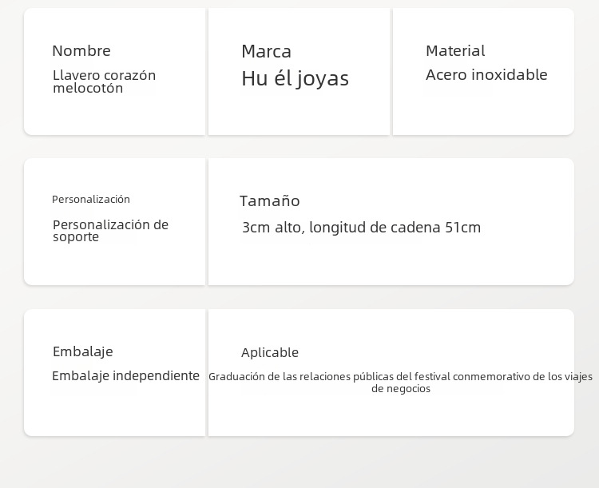Click the divider between Marca and Material
Image resolution: width=599 pixels, height=488 pixels.
[391, 72]
